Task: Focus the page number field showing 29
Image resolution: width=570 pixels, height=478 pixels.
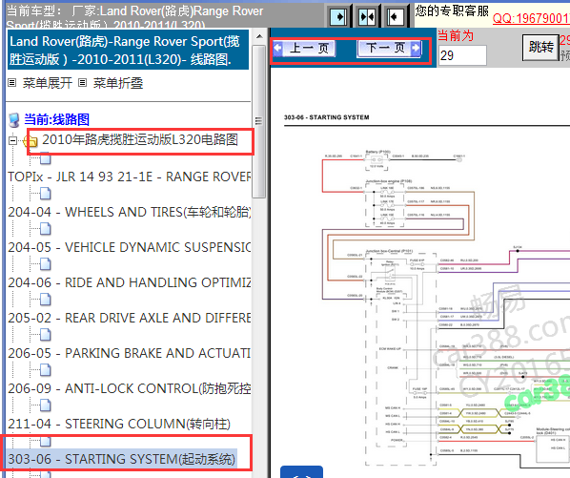Action: [x=462, y=55]
